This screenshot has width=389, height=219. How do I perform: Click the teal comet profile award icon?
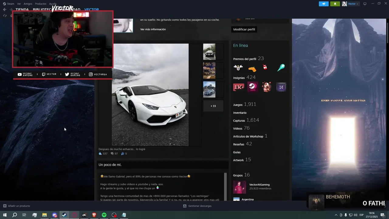coord(281,68)
